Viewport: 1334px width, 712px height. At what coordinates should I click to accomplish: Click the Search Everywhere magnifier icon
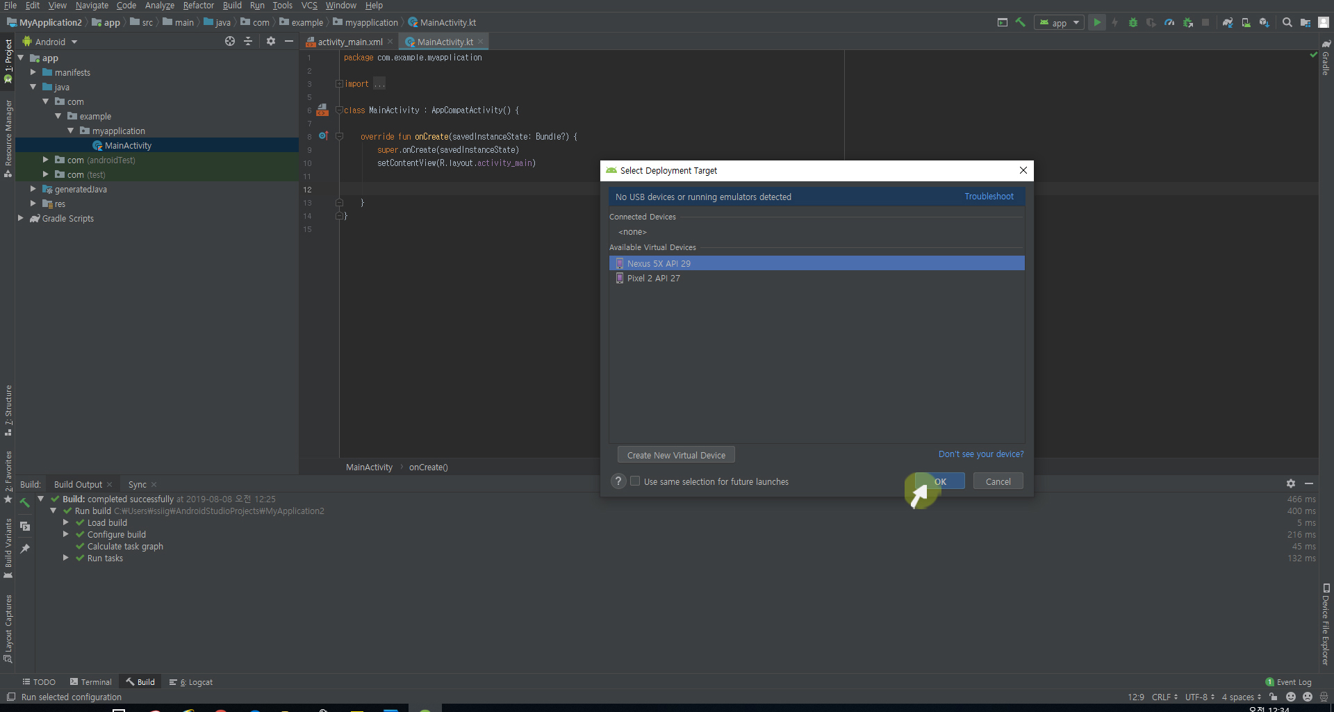tap(1287, 22)
